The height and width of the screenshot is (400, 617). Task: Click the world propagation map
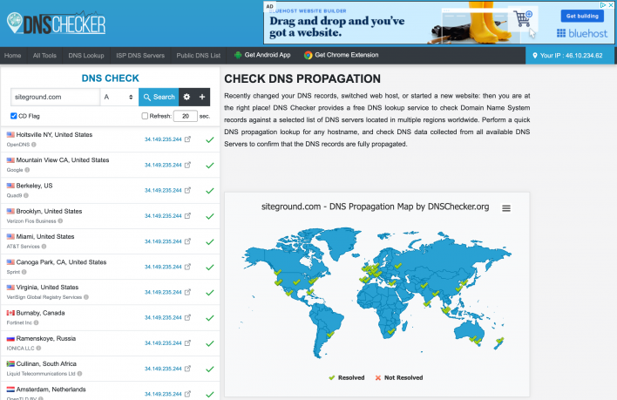point(376,293)
